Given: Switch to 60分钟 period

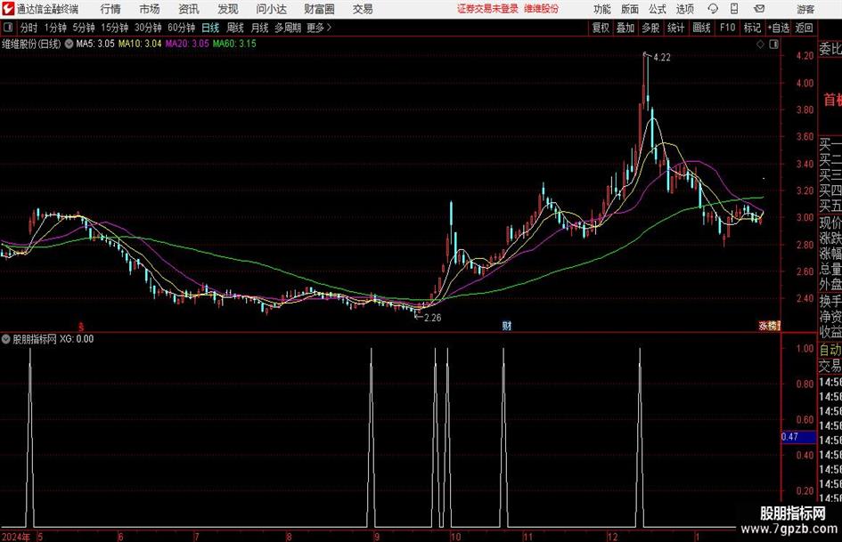Looking at the screenshot, I should coord(182,28).
